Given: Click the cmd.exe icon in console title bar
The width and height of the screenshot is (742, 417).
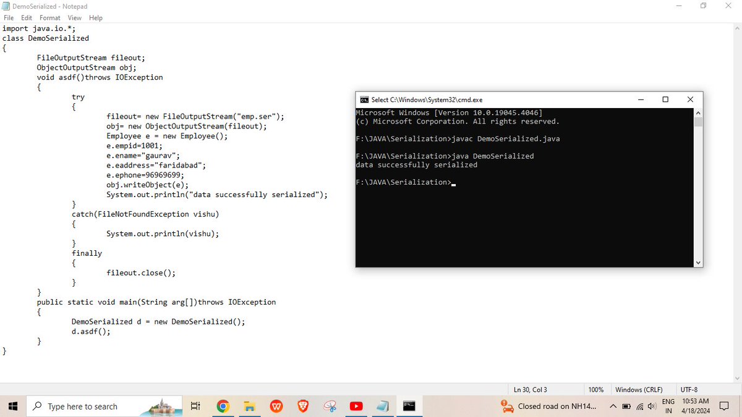Looking at the screenshot, I should click(365, 99).
